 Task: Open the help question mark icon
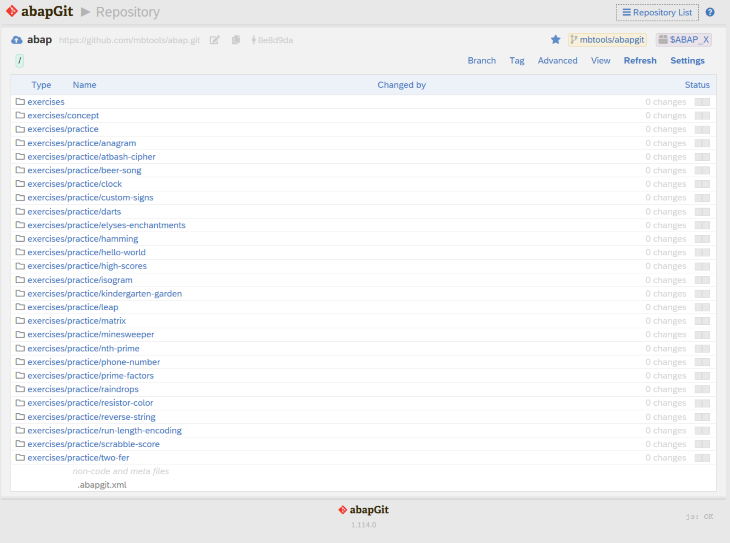tap(710, 12)
